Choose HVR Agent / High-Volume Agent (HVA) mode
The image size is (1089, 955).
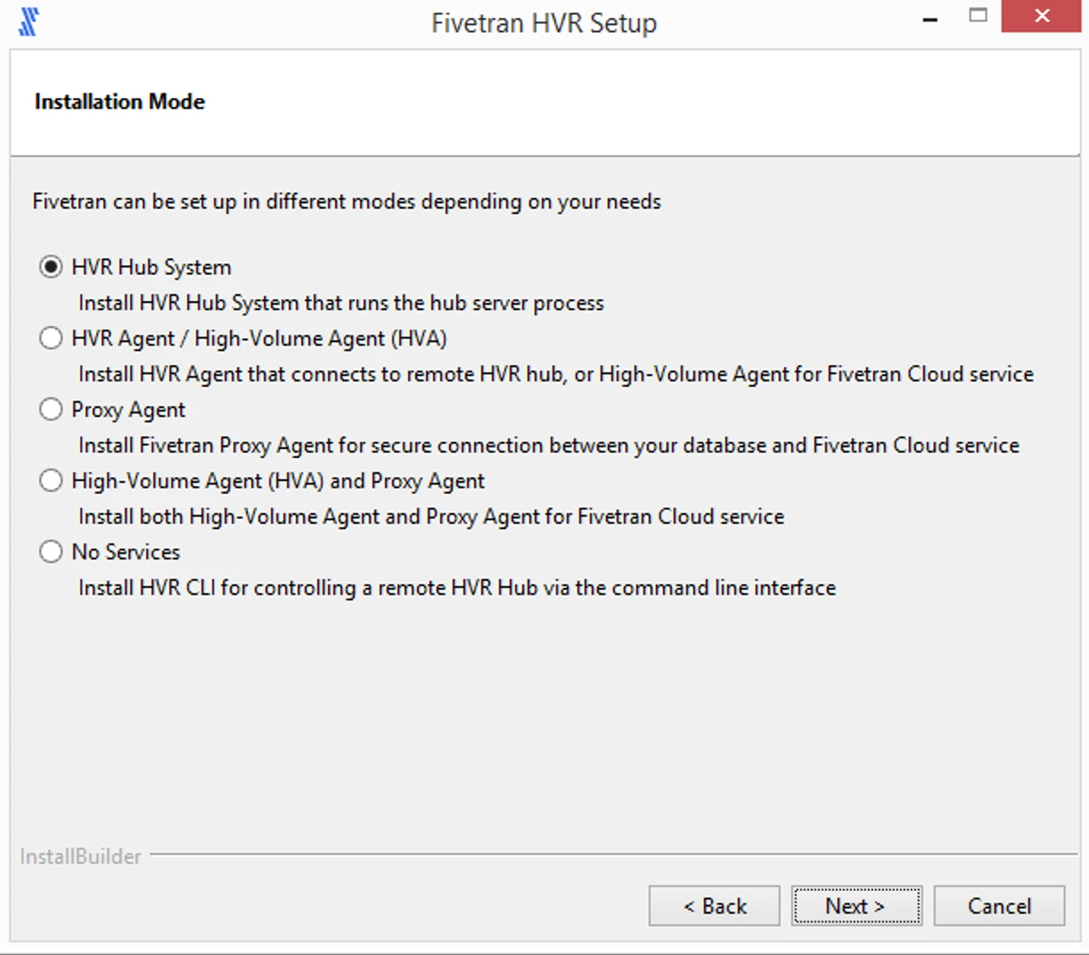coord(51,339)
